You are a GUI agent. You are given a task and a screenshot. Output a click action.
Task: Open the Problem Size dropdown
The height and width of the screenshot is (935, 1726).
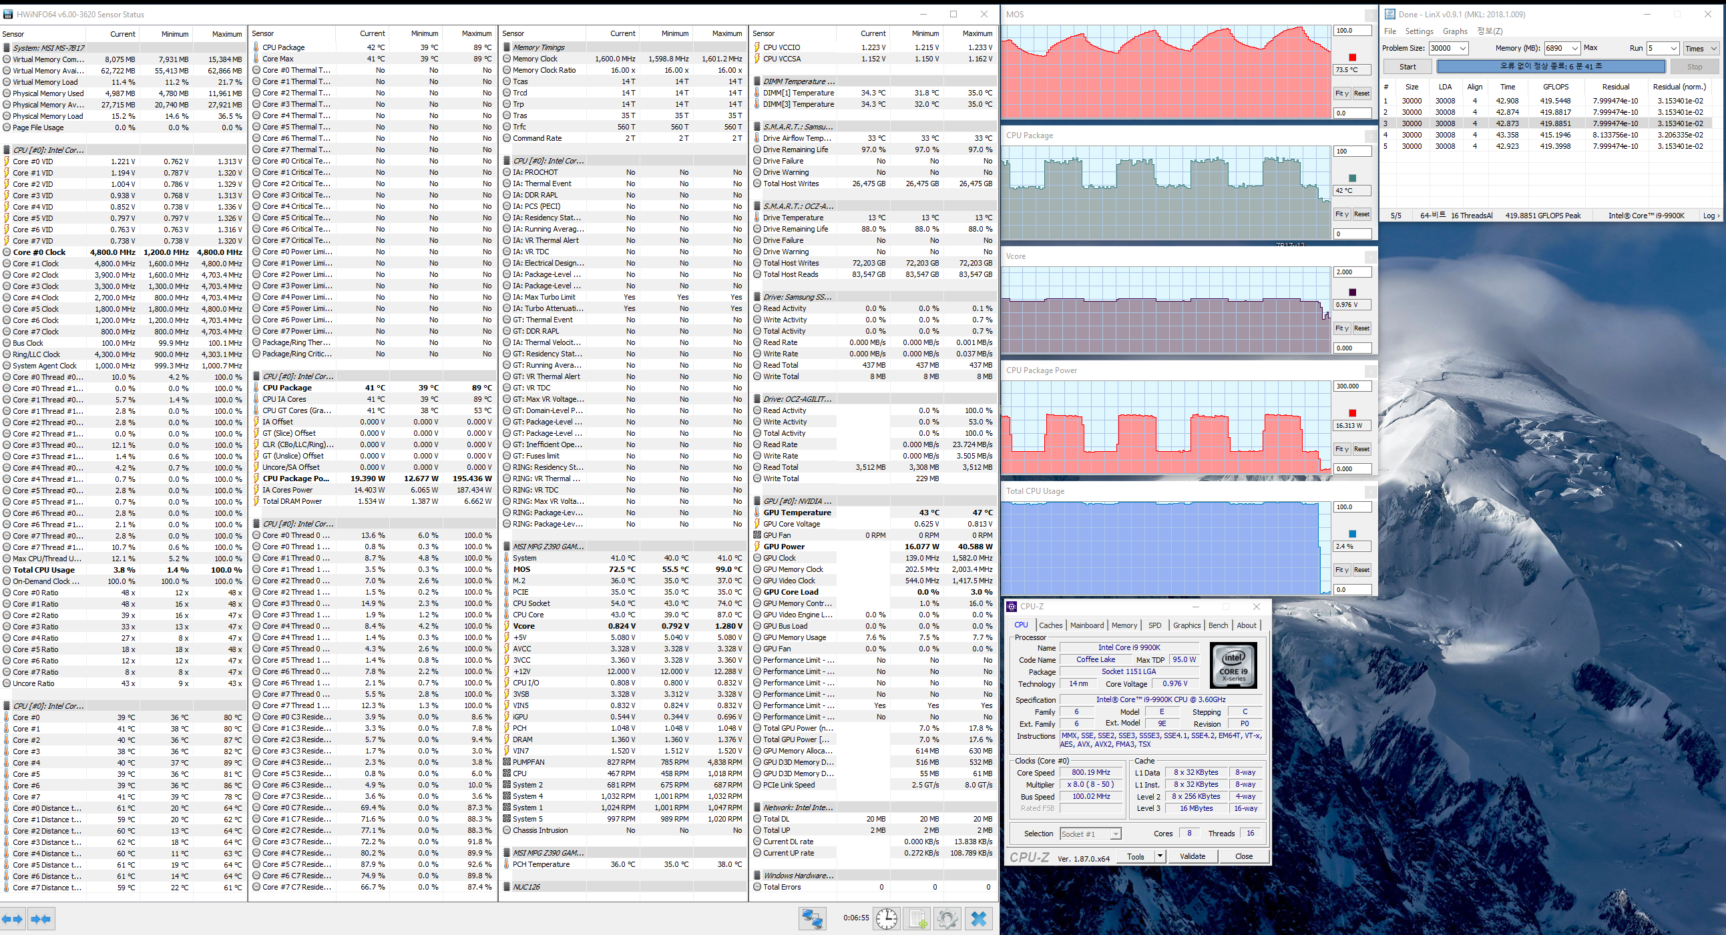click(1463, 48)
